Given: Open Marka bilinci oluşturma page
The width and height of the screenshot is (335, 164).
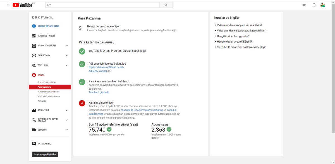Looking at the screenshot, I should click(x=49, y=96).
